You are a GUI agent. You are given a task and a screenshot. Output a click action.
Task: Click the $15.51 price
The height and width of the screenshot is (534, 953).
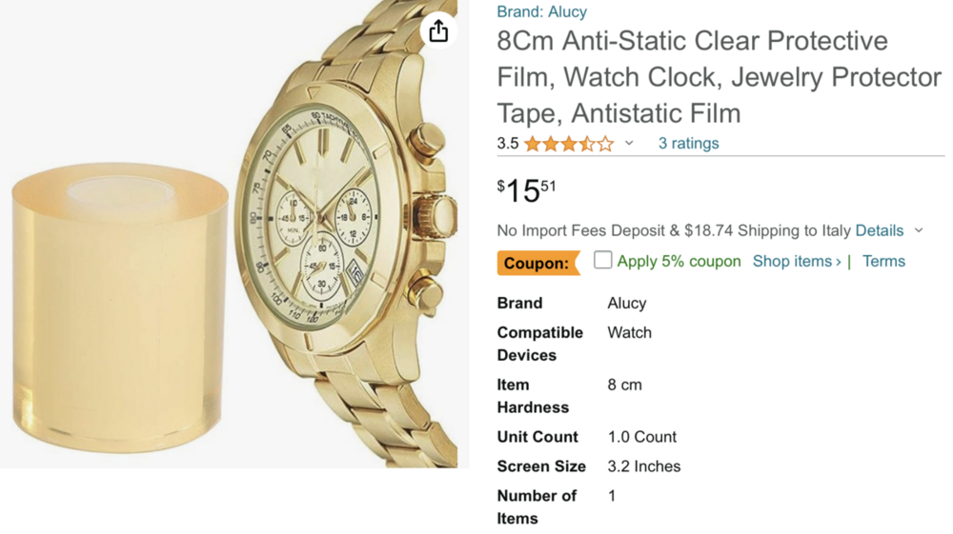coord(526,190)
